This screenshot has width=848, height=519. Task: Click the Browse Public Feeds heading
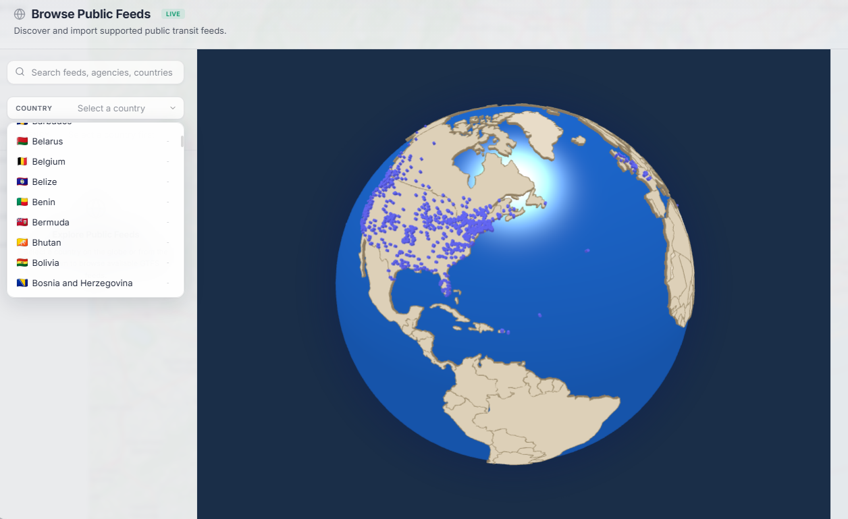[x=90, y=14]
